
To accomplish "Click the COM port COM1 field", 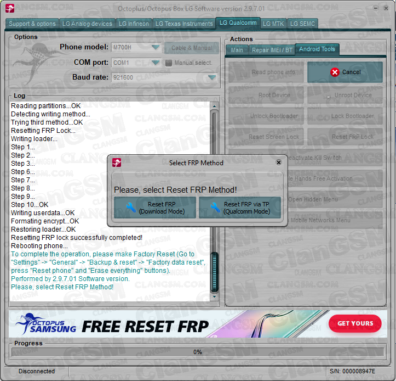I will [136, 63].
